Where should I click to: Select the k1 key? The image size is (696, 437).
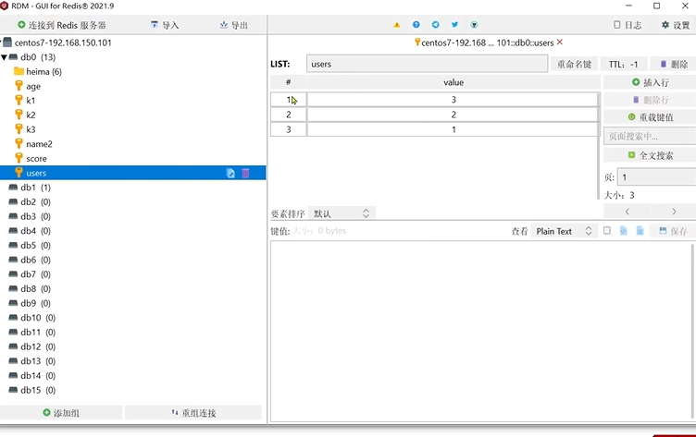pos(31,101)
